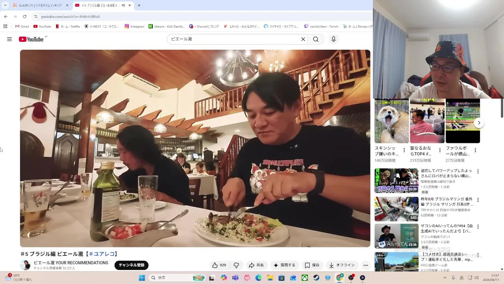Open options for ファウルボール short

[475, 150]
